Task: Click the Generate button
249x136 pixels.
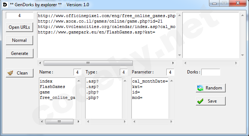Action: click(19, 53)
